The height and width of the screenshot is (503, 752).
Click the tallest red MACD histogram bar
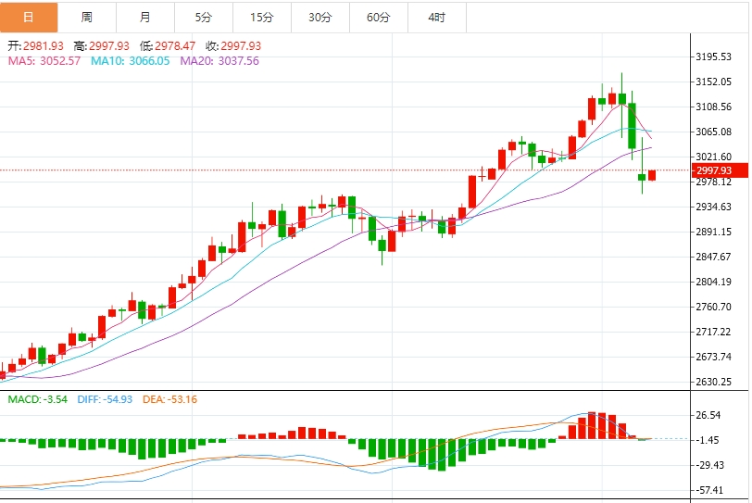coord(592,425)
